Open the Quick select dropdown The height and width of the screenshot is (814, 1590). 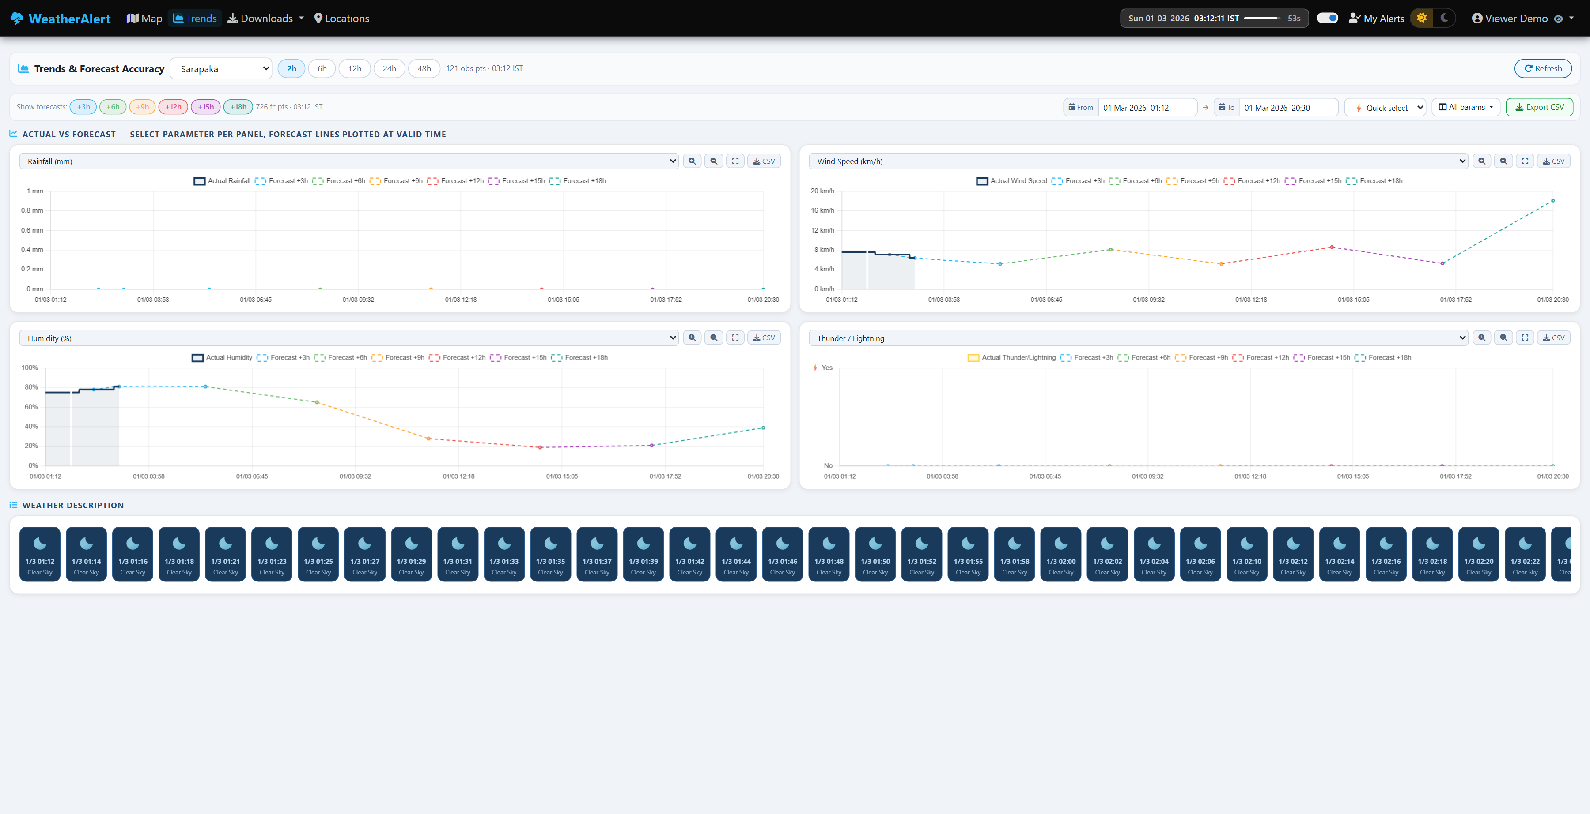click(x=1385, y=107)
